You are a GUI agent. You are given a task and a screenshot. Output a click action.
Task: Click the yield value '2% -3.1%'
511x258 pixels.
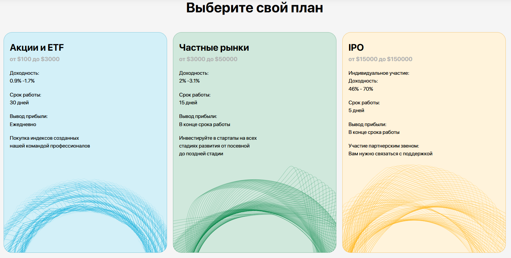[189, 81]
